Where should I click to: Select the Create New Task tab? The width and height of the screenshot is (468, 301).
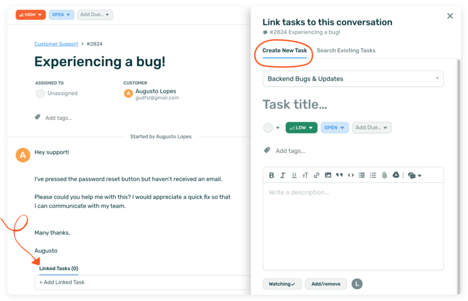(285, 50)
